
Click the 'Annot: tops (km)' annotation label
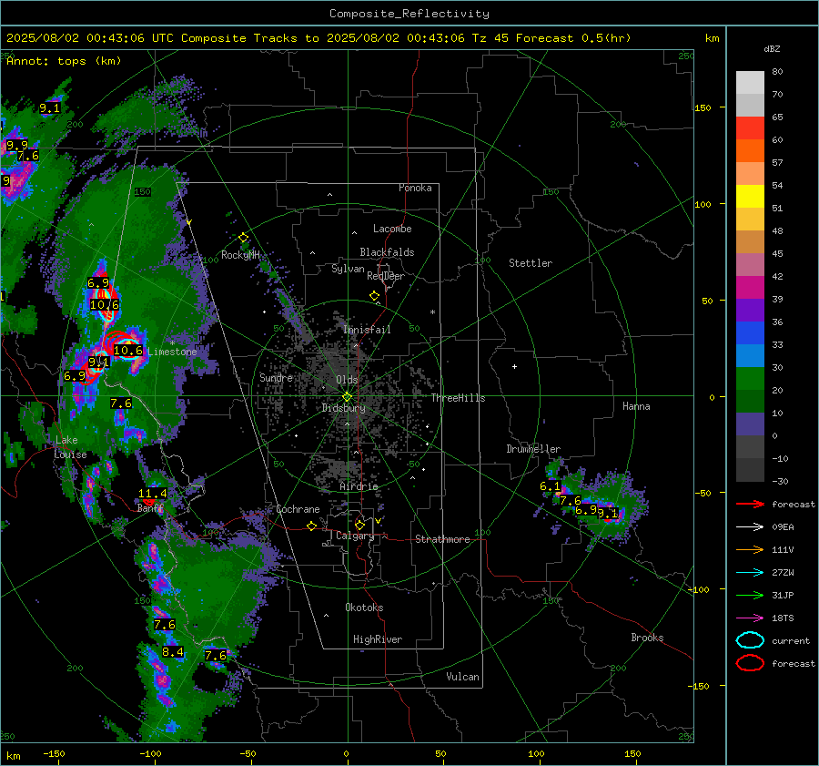click(64, 61)
